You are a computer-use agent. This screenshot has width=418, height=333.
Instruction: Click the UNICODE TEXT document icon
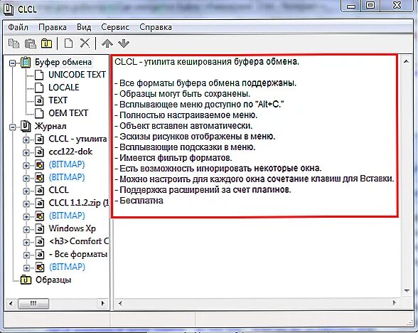click(39, 75)
